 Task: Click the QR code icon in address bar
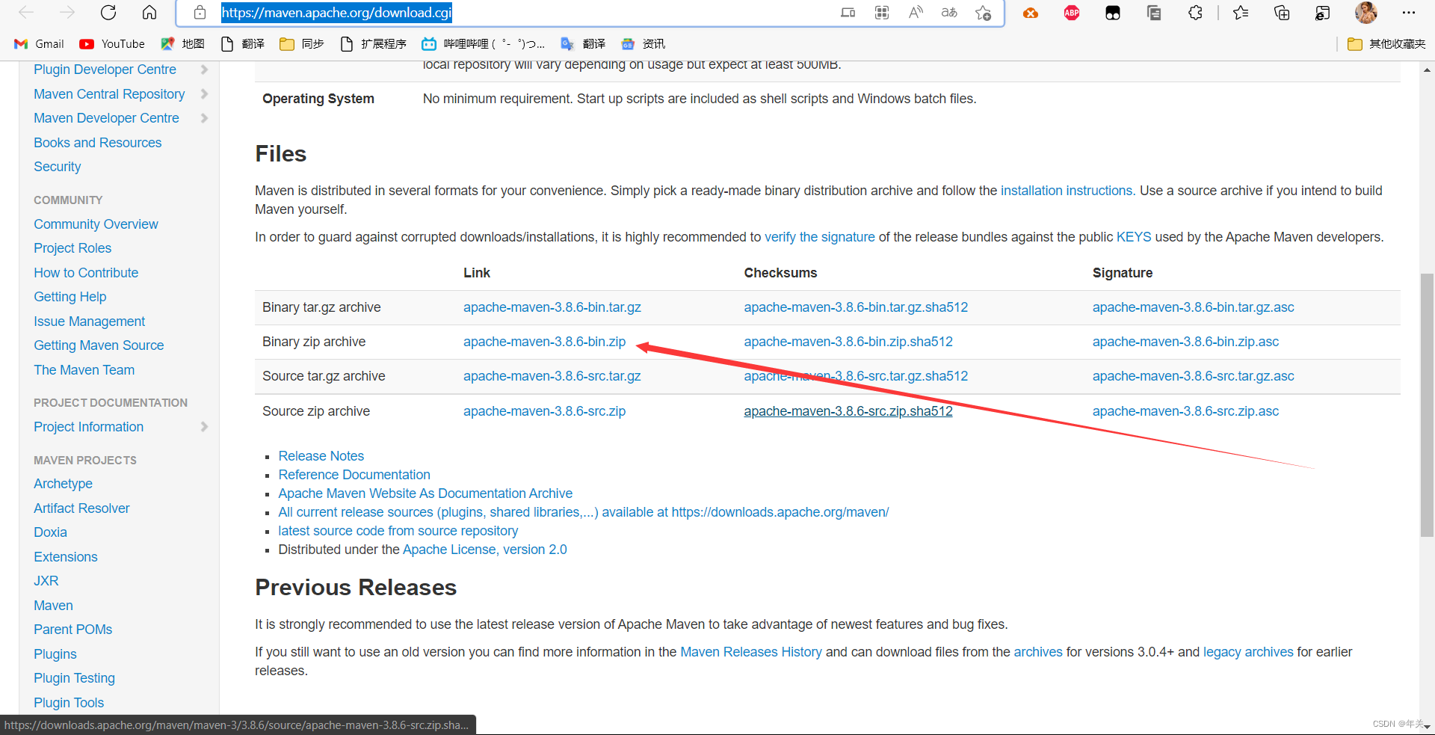pos(882,13)
